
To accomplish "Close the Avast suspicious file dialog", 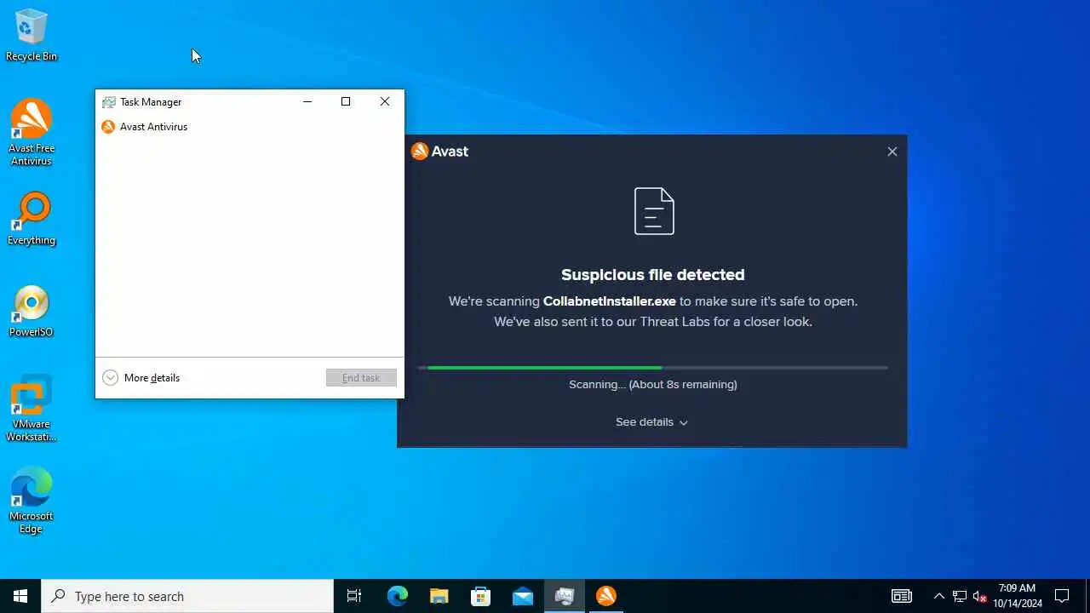I will click(892, 152).
